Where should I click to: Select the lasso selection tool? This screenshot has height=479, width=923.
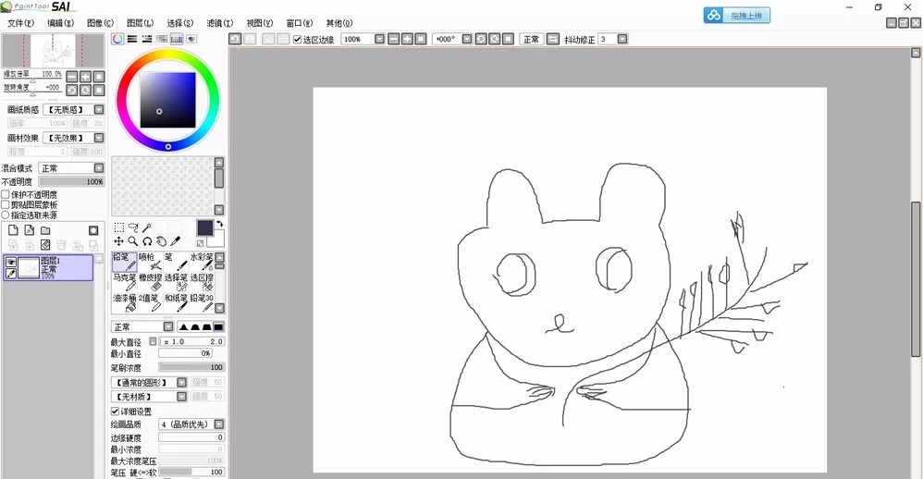point(133,227)
